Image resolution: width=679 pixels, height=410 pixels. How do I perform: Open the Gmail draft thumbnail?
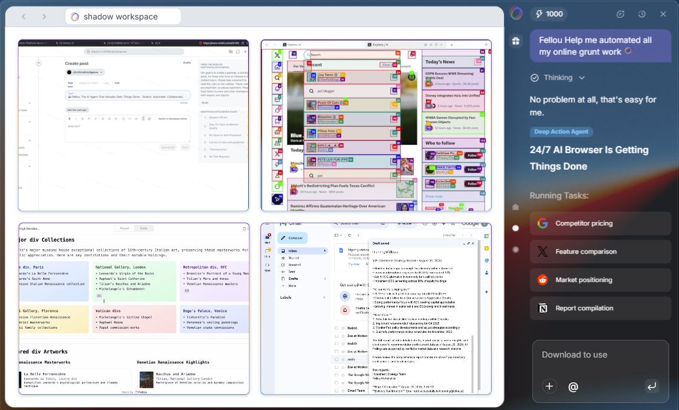tap(376, 308)
